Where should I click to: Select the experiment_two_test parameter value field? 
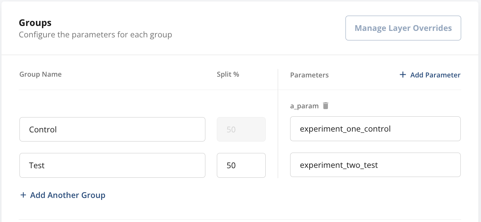tap(375, 165)
